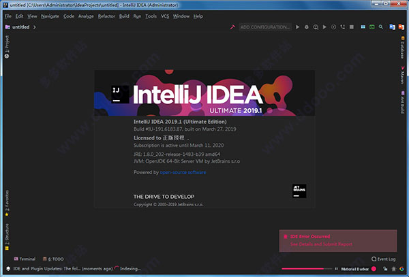The image size is (409, 277).
Task: Click See Details and Submit Report link
Action: click(321, 244)
